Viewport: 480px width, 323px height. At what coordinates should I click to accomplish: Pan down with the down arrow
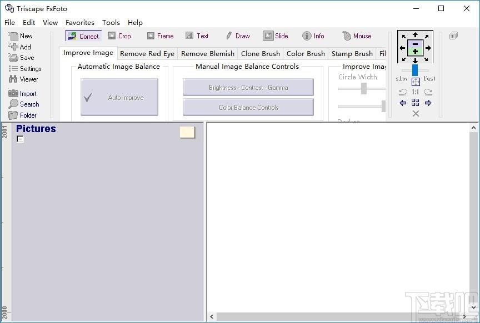click(x=415, y=60)
